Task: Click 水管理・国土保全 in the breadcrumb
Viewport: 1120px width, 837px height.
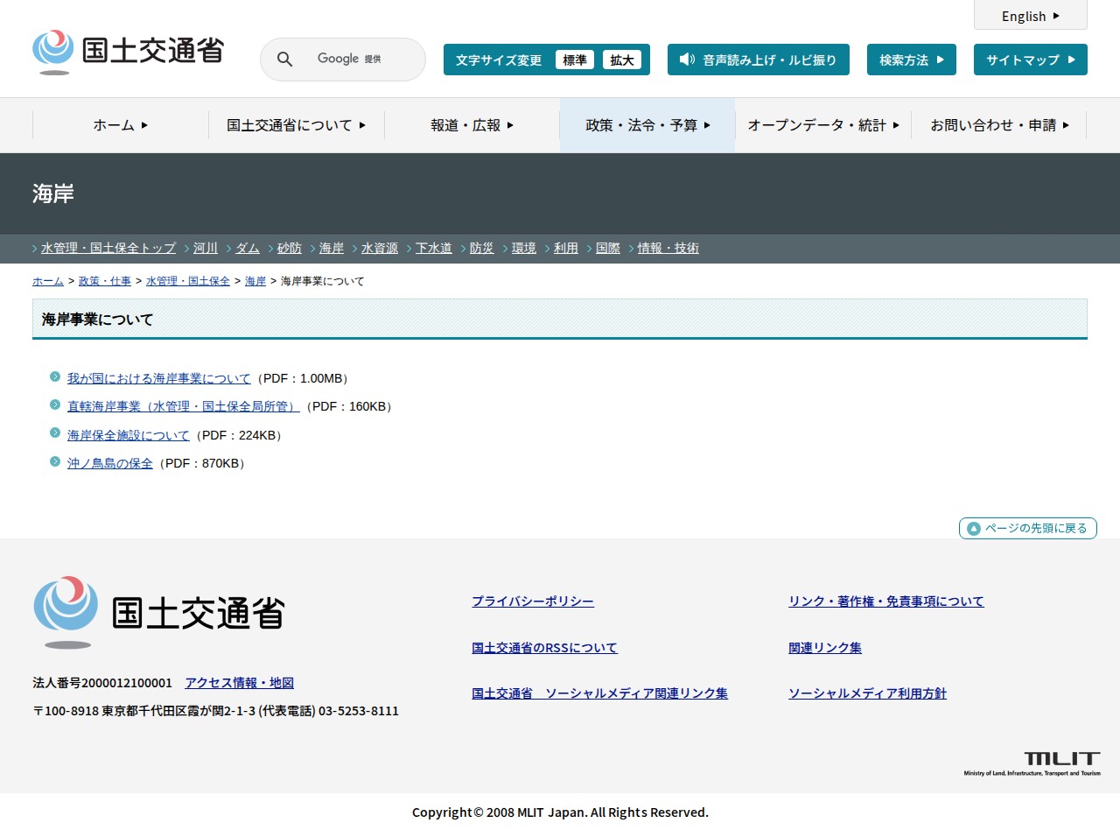Action: pos(187,281)
